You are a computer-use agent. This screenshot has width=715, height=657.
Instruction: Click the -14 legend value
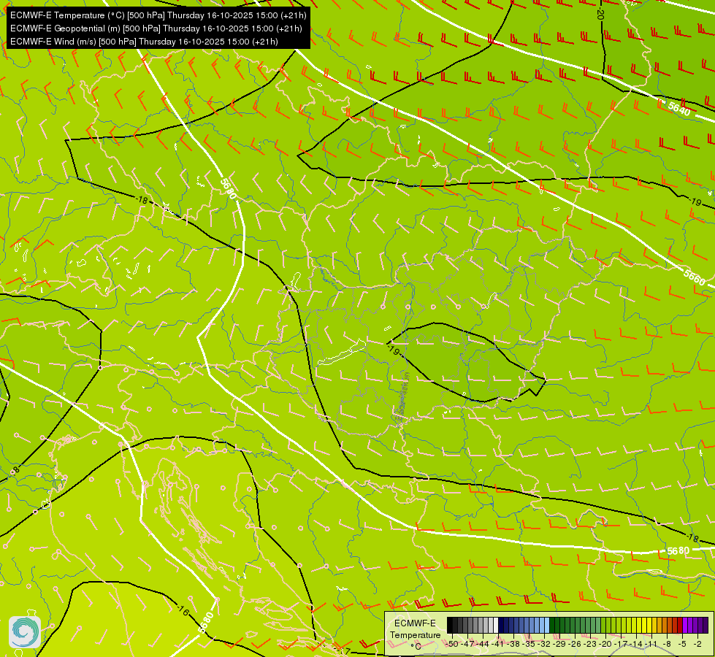(636, 644)
